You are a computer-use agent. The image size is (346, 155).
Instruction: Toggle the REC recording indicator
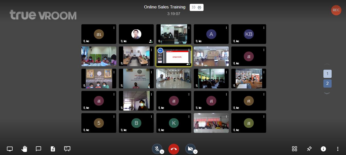pyautogui.click(x=336, y=10)
